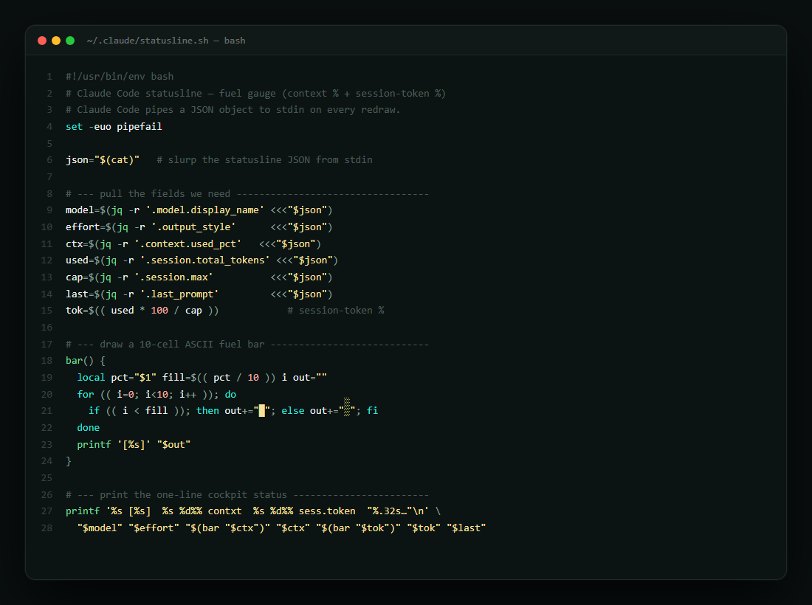The image size is (812, 605).
Task: Click the '"$last"' argument on line 28
Action: 466,528
